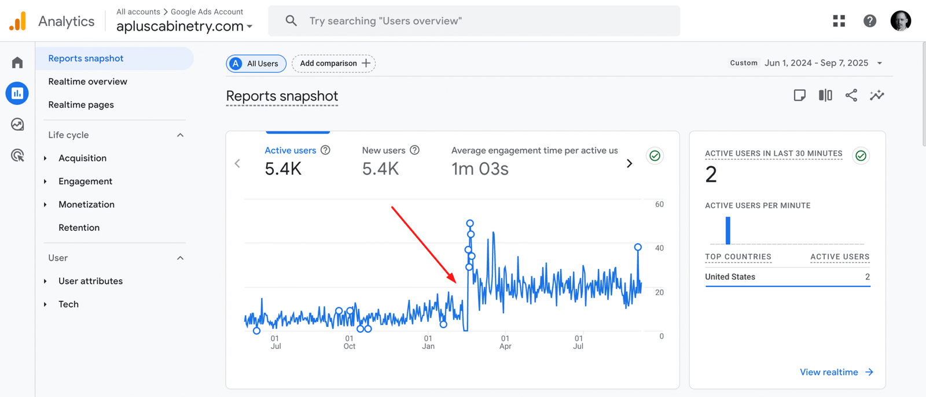The image size is (926, 397).
Task: Click the search box for reports
Action: [473, 21]
